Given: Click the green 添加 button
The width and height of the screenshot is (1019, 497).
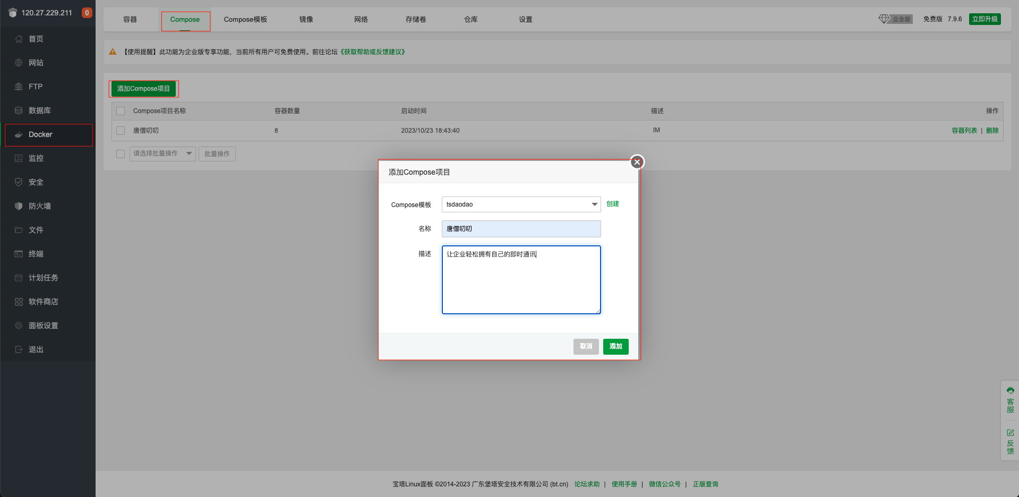Looking at the screenshot, I should point(615,346).
